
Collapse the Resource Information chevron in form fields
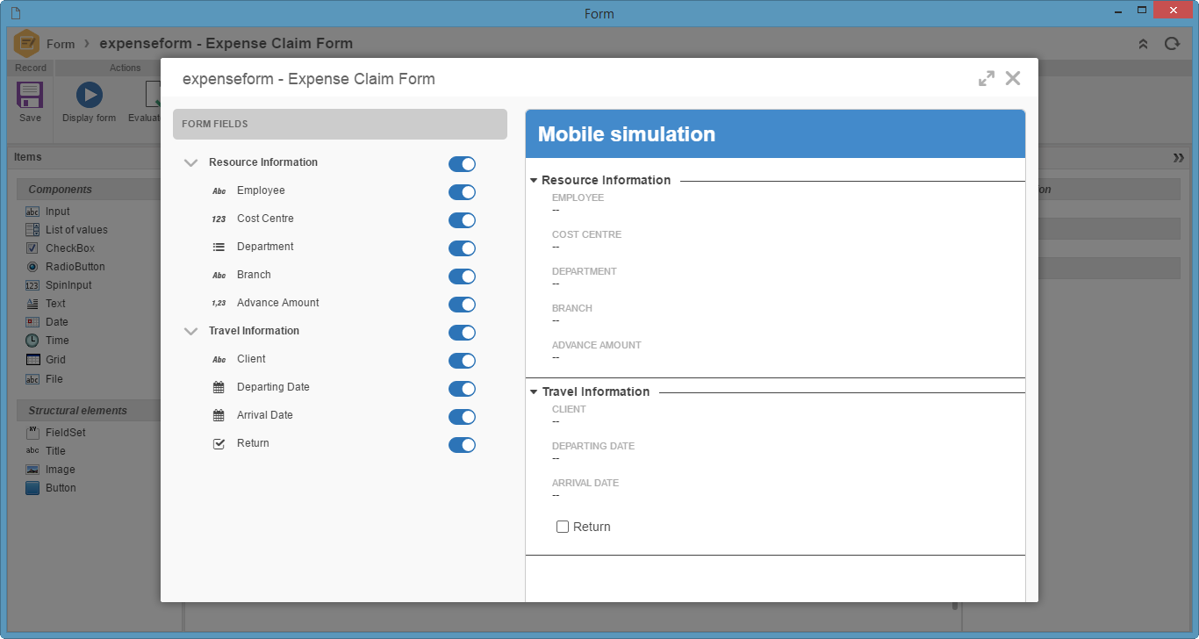190,162
